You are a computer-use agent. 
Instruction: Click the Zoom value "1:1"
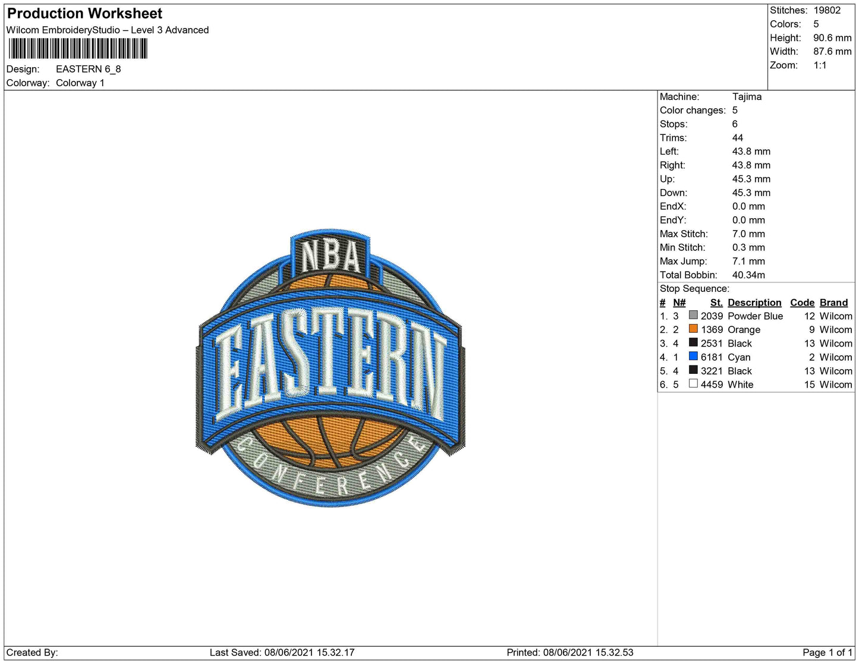tap(820, 65)
